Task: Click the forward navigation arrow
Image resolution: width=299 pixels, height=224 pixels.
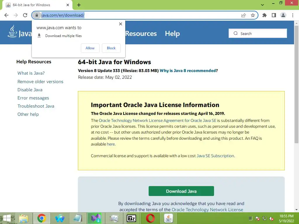Action: [x=16, y=15]
